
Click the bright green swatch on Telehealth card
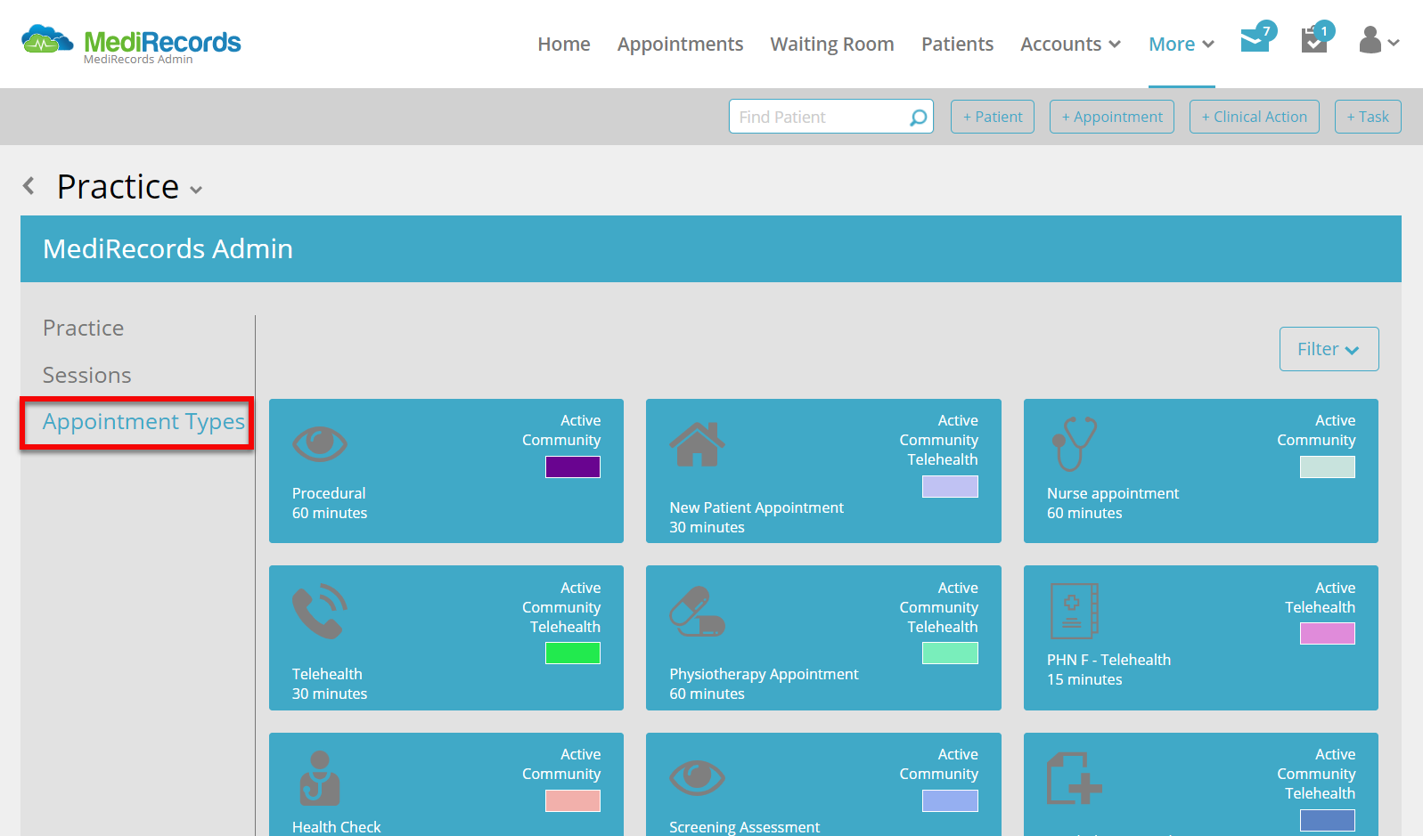point(573,653)
